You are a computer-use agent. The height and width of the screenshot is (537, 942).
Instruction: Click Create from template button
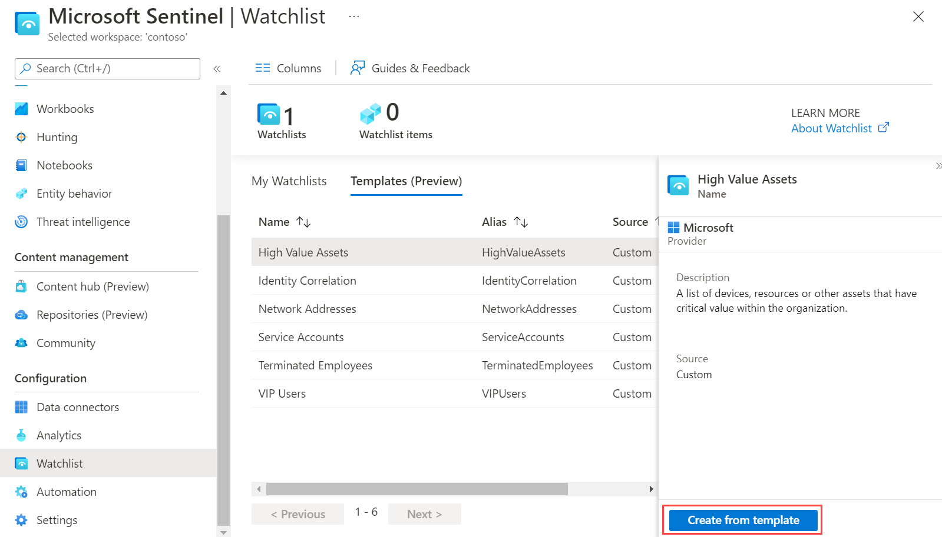point(743,520)
